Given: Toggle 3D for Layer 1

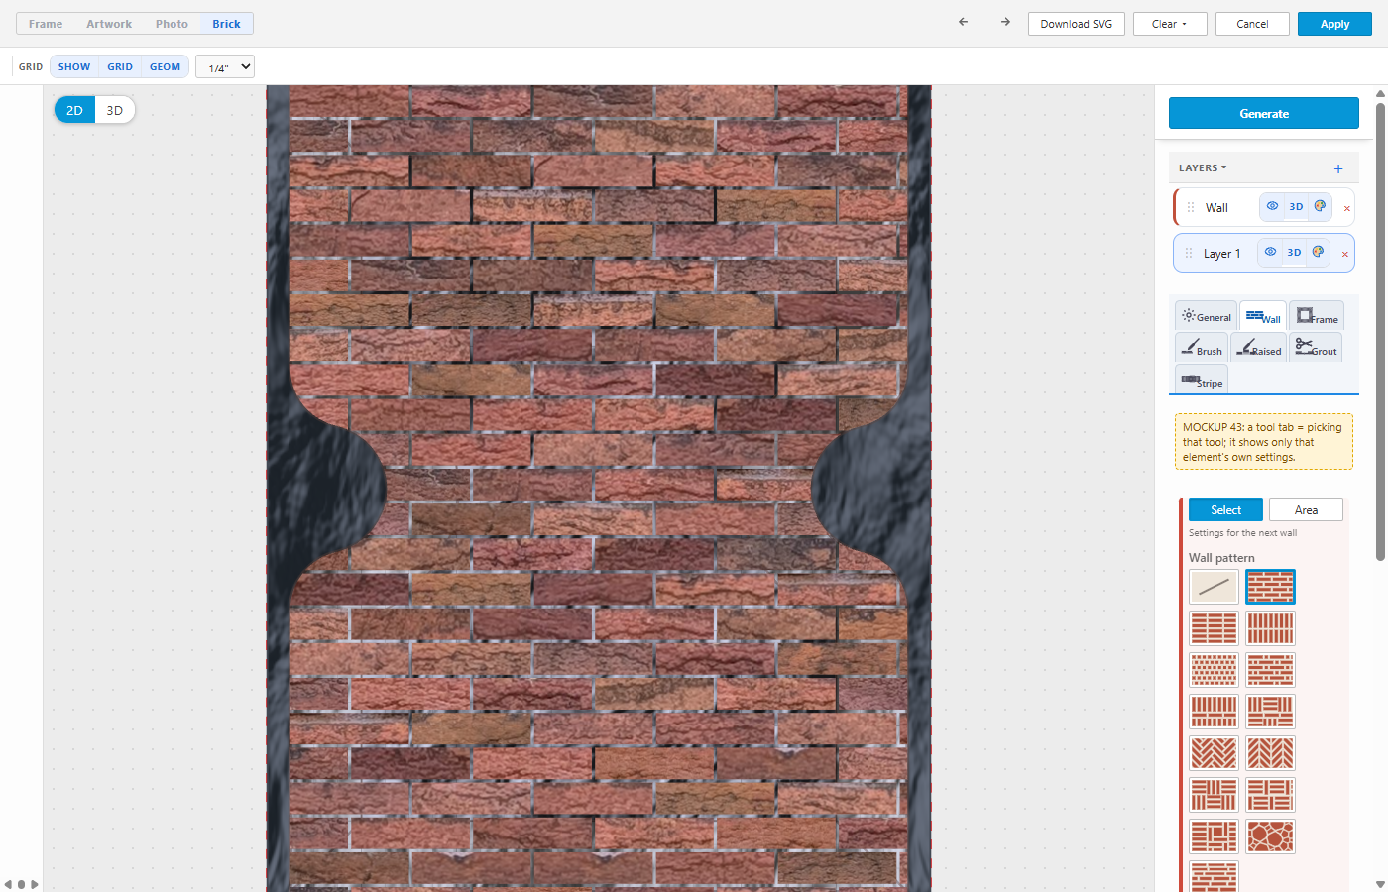Looking at the screenshot, I should (x=1294, y=252).
